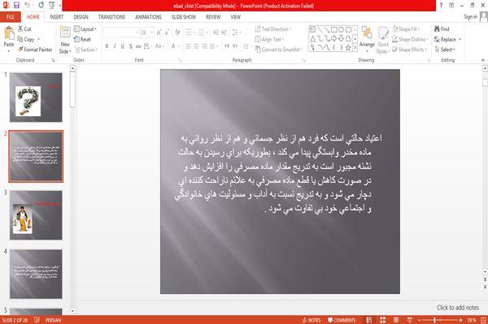This screenshot has width=488, height=324.
Task: Open the INSERT ribbon tab
Action: [x=56, y=17]
